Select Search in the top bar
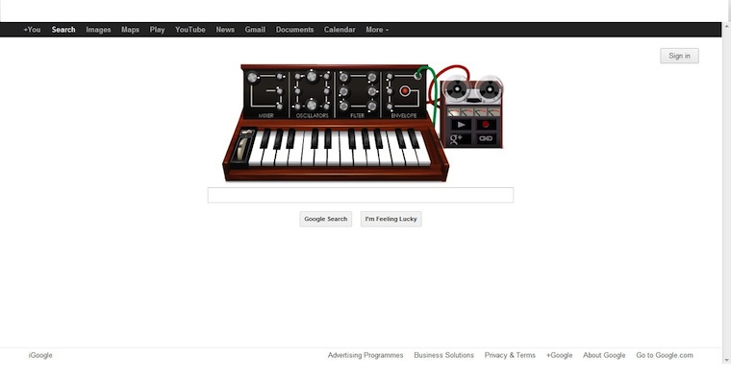This screenshot has height=384, width=731. pos(63,30)
